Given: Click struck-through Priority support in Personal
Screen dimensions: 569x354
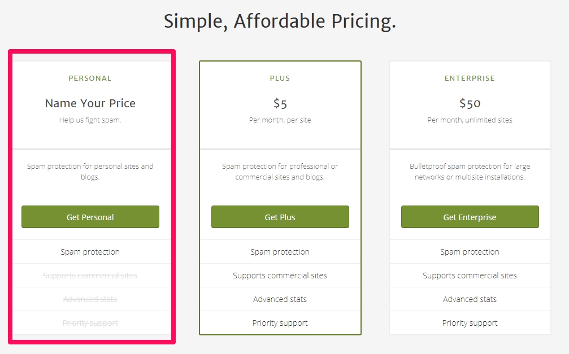Looking at the screenshot, I should pyautogui.click(x=90, y=323).
